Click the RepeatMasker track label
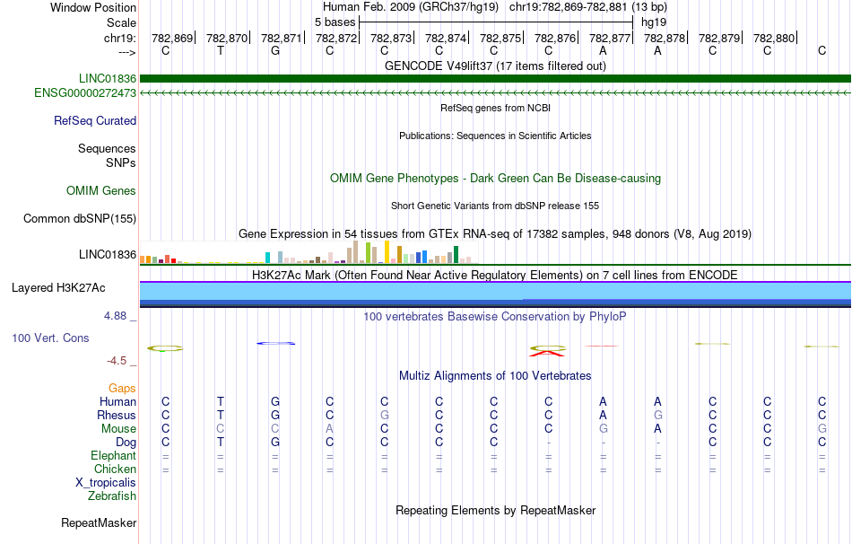 99,522
